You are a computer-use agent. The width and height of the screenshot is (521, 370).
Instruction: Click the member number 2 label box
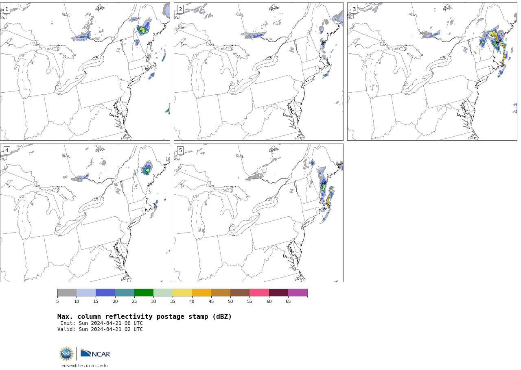coord(180,9)
